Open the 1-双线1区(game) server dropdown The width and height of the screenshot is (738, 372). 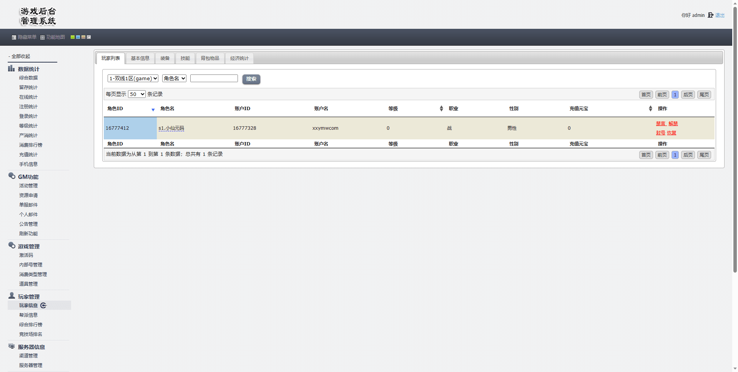[133, 79]
